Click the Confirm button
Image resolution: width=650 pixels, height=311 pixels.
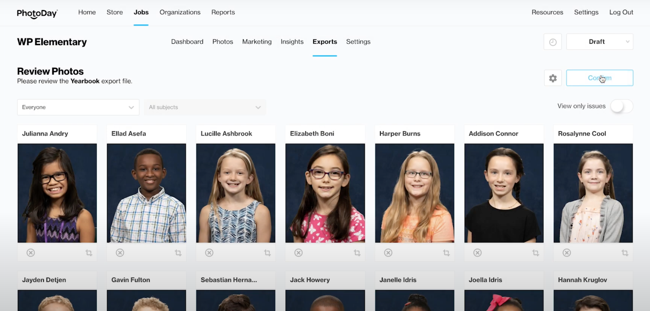(x=600, y=78)
